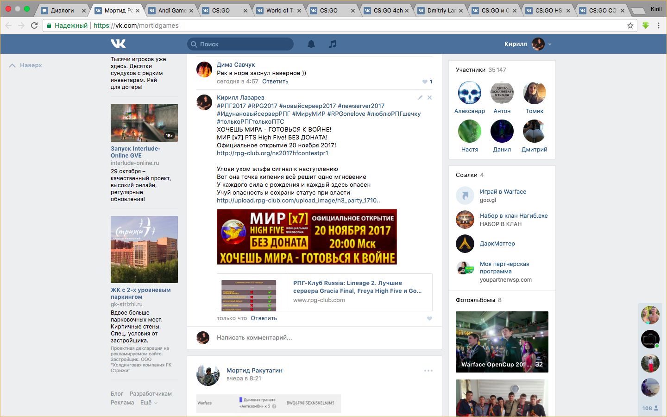Open the Разработчикам footer link
The width and height of the screenshot is (667, 417).
(x=151, y=394)
